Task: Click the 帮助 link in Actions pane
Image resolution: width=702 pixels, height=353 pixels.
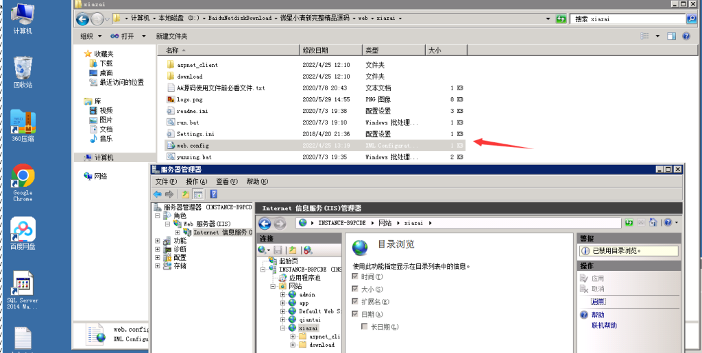Action: [598, 315]
